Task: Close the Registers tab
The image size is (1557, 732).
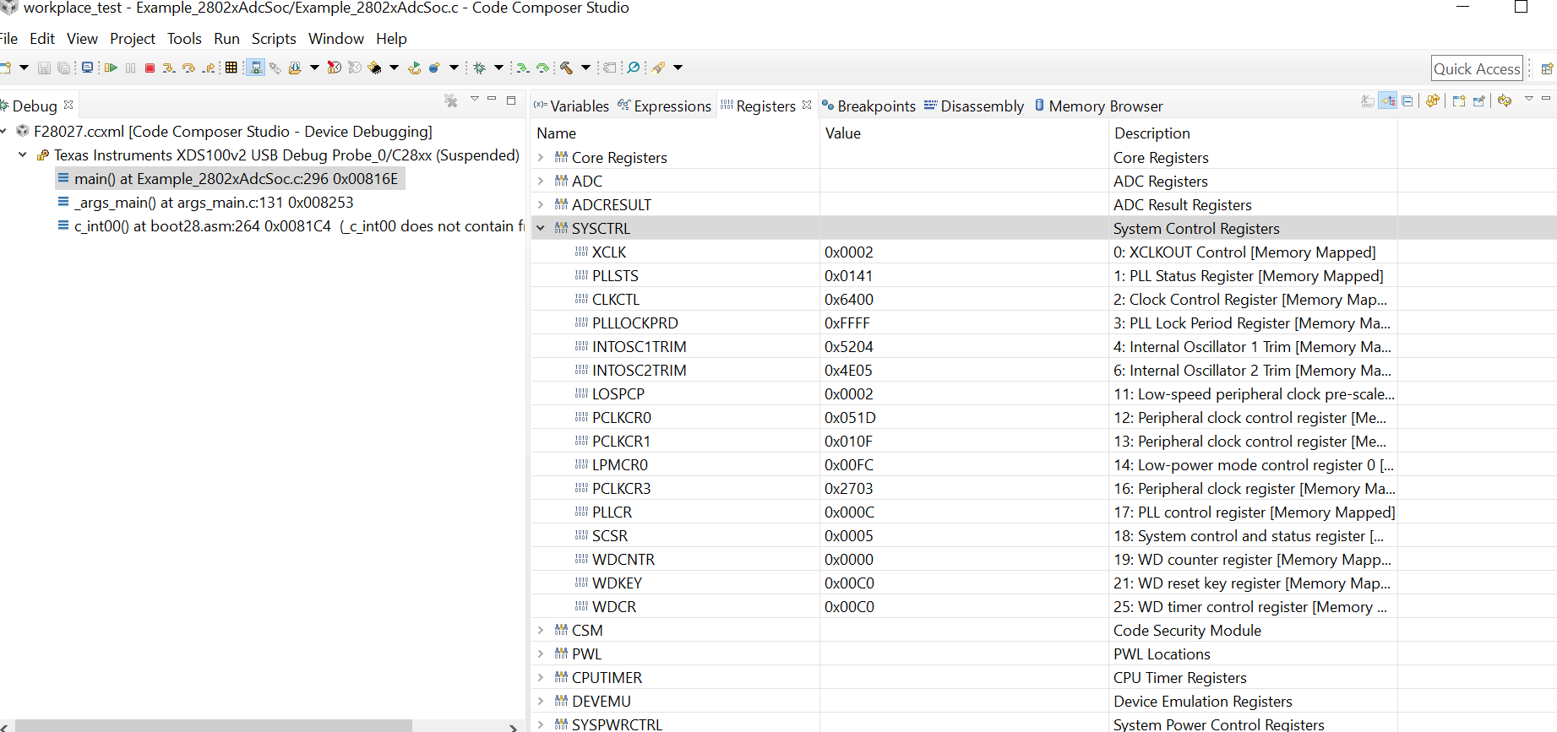Action: pyautogui.click(x=807, y=105)
